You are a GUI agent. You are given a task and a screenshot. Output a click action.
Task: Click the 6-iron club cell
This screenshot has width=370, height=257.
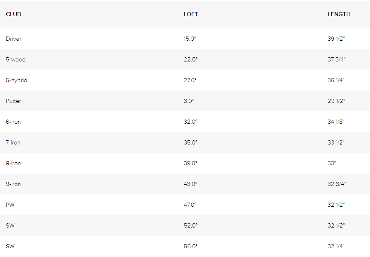(x=13, y=122)
